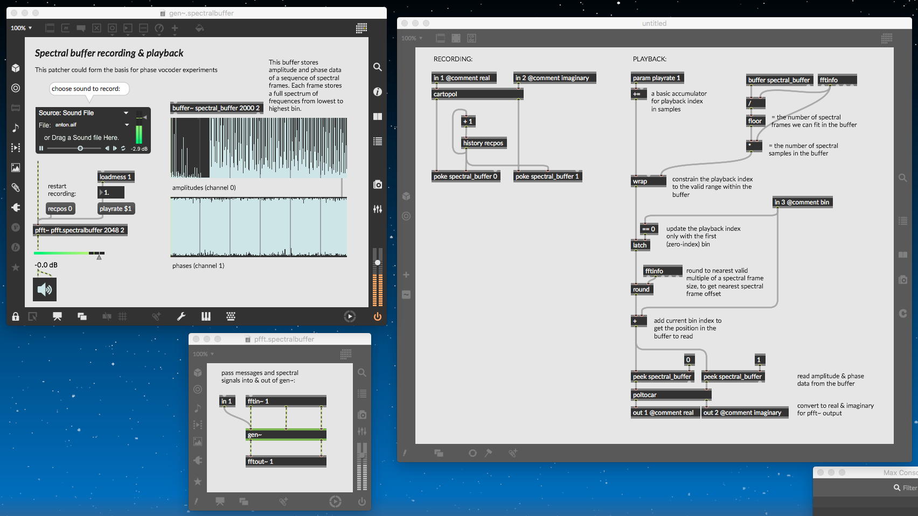Select the pfft~ pfft.spectralbuffer 2048 2 object
Viewport: 918px width, 516px height.
[80, 230]
